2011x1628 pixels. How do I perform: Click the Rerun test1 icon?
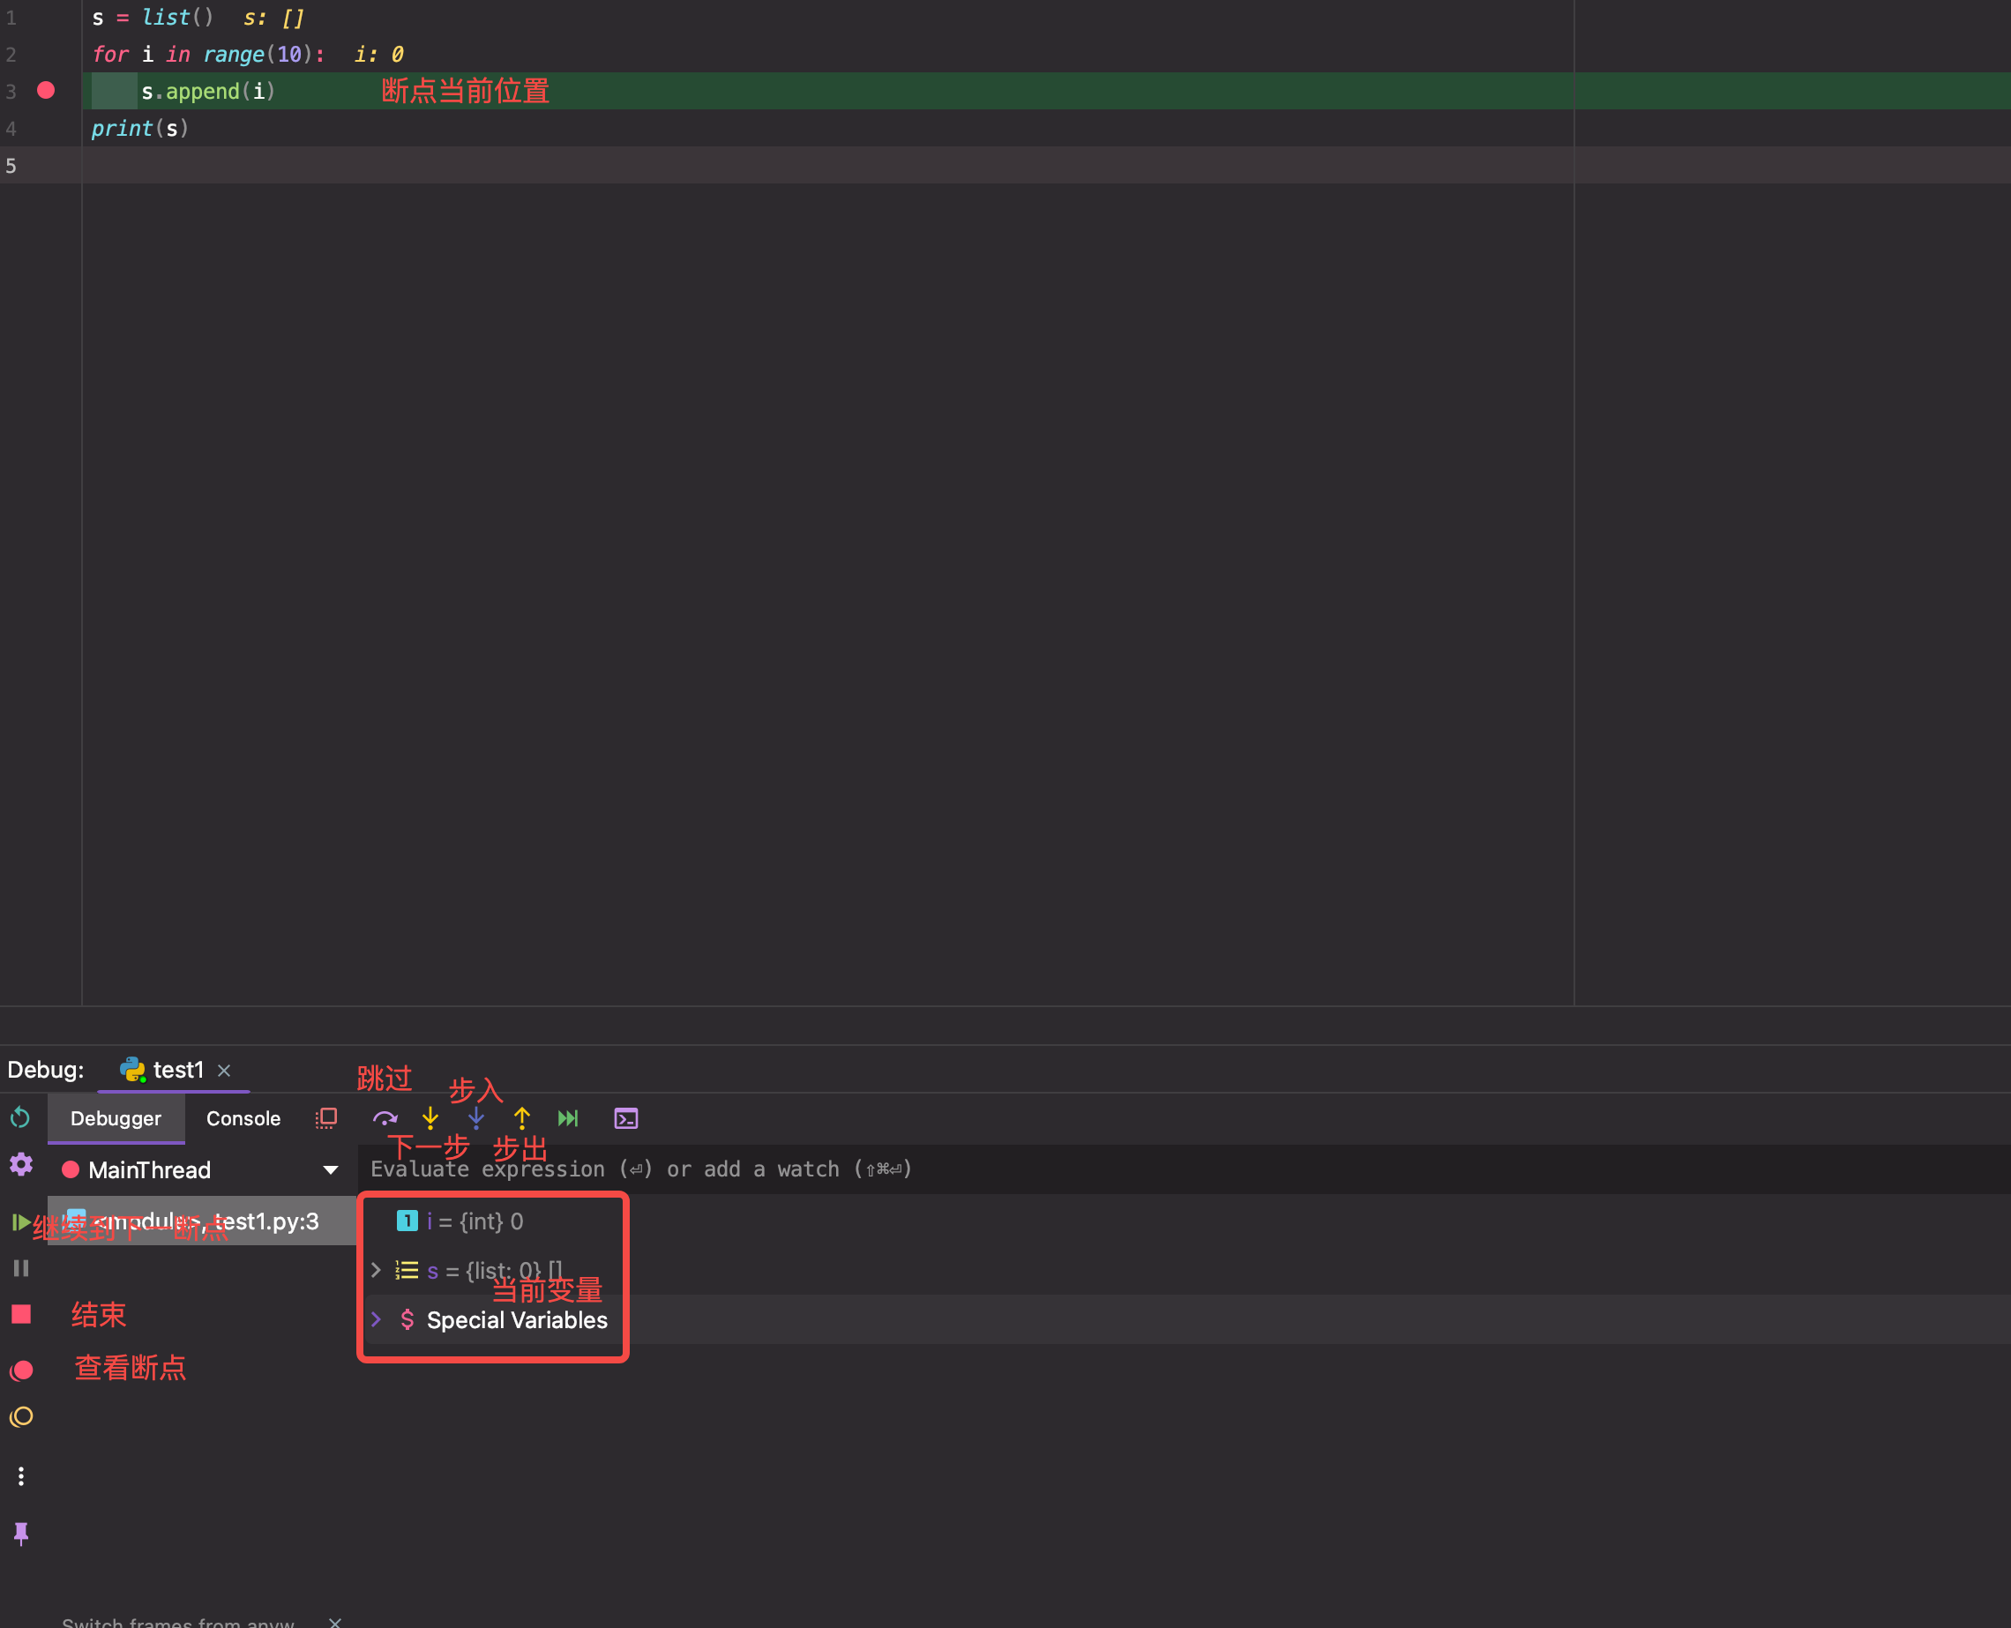coord(20,1118)
